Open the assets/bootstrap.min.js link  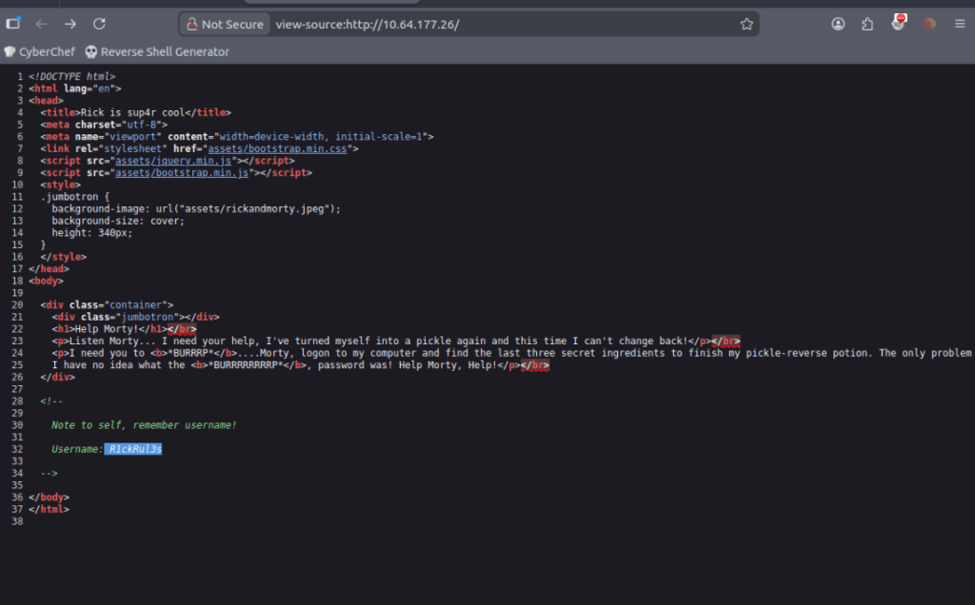[x=182, y=173]
